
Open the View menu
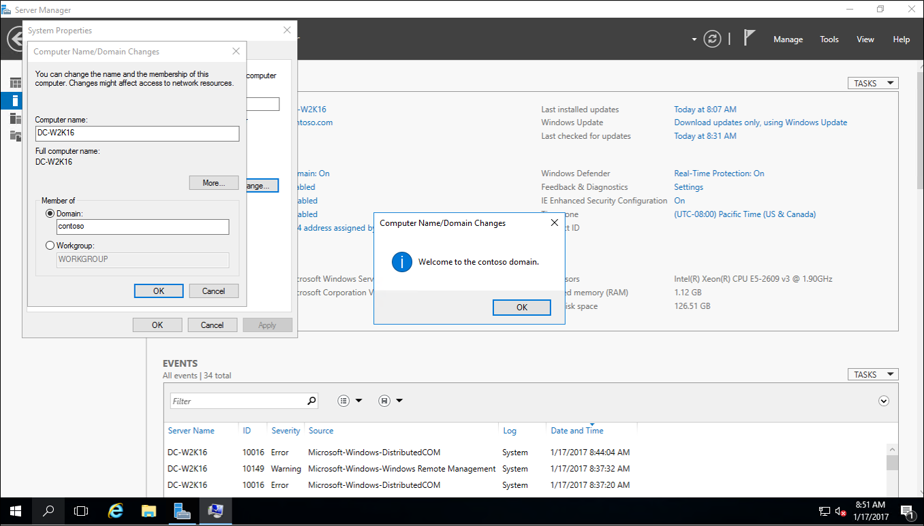pos(865,39)
